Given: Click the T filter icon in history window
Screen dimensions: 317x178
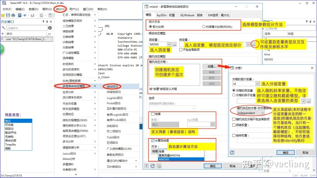Looking at the screenshot, I should [x=43, y=22].
